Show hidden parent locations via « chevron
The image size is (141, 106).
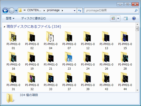click(24, 10)
